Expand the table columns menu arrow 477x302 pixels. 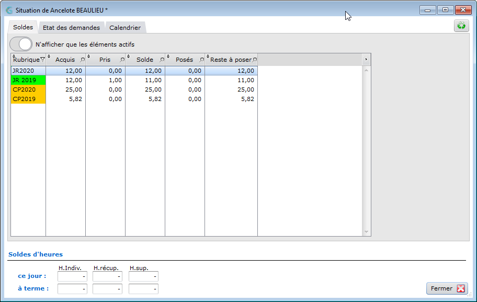pos(366,59)
